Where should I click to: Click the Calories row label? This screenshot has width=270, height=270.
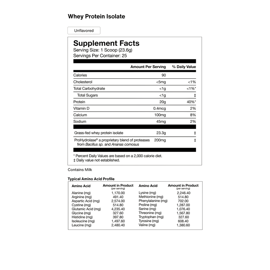(80, 75)
